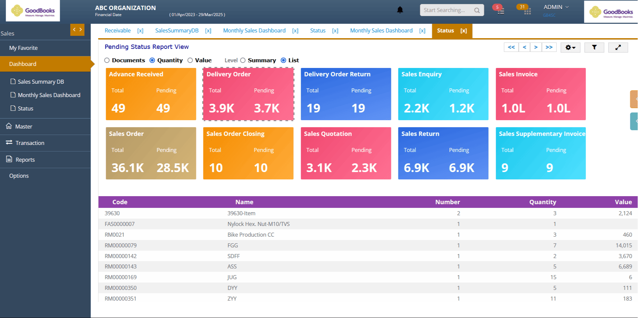Select the Sales Order tile
This screenshot has height=318, width=638.
[x=151, y=153]
